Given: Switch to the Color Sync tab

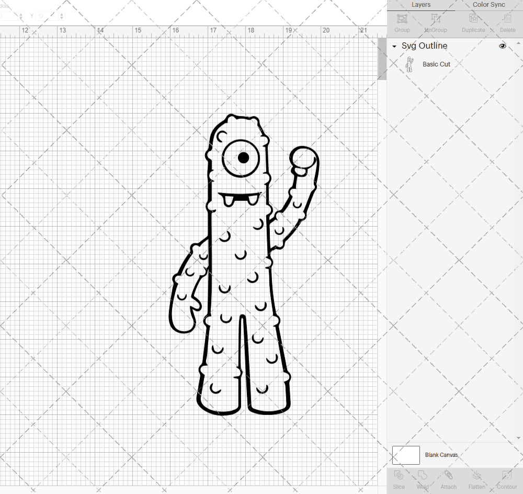Looking at the screenshot, I should 488,5.
